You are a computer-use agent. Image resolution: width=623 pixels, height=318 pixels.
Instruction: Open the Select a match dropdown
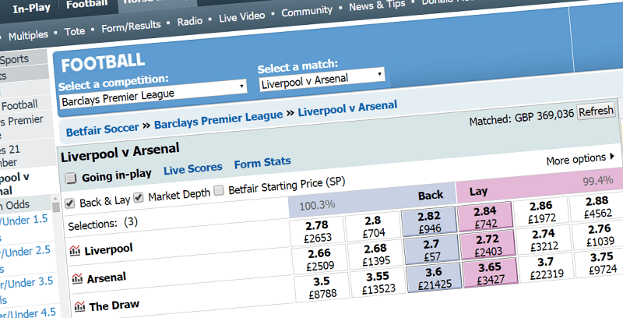pos(322,79)
